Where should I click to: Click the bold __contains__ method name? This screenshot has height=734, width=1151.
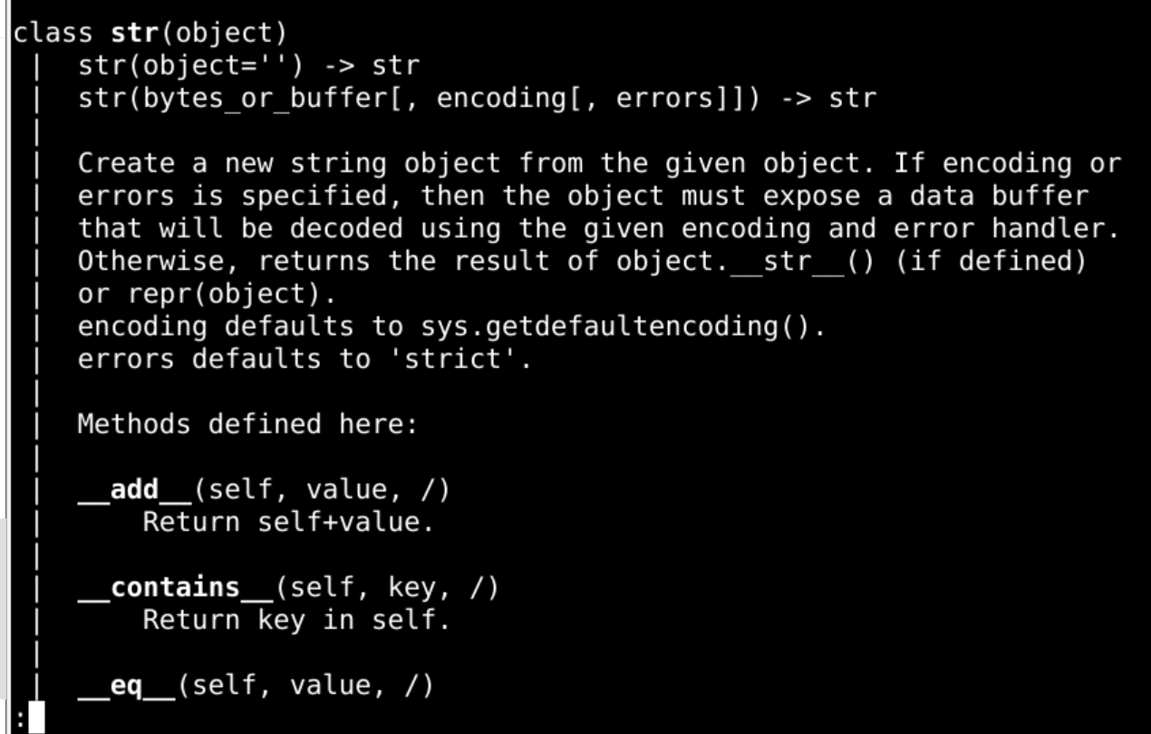(x=176, y=588)
